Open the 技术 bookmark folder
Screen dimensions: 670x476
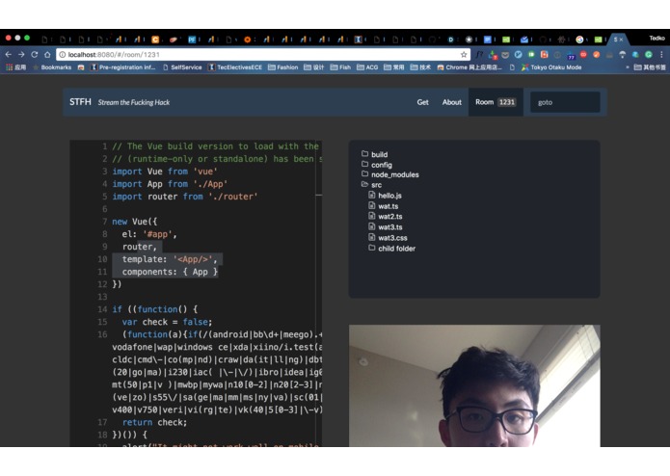pos(420,67)
